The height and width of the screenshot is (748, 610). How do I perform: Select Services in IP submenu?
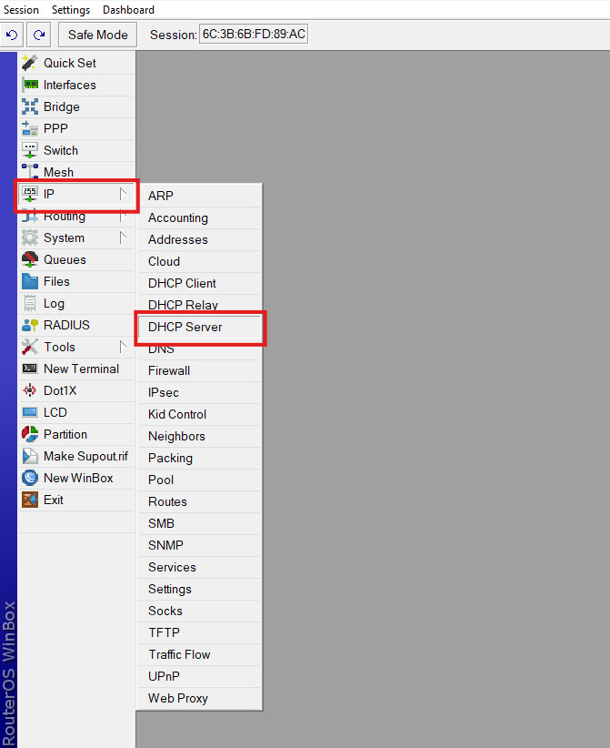click(200, 568)
